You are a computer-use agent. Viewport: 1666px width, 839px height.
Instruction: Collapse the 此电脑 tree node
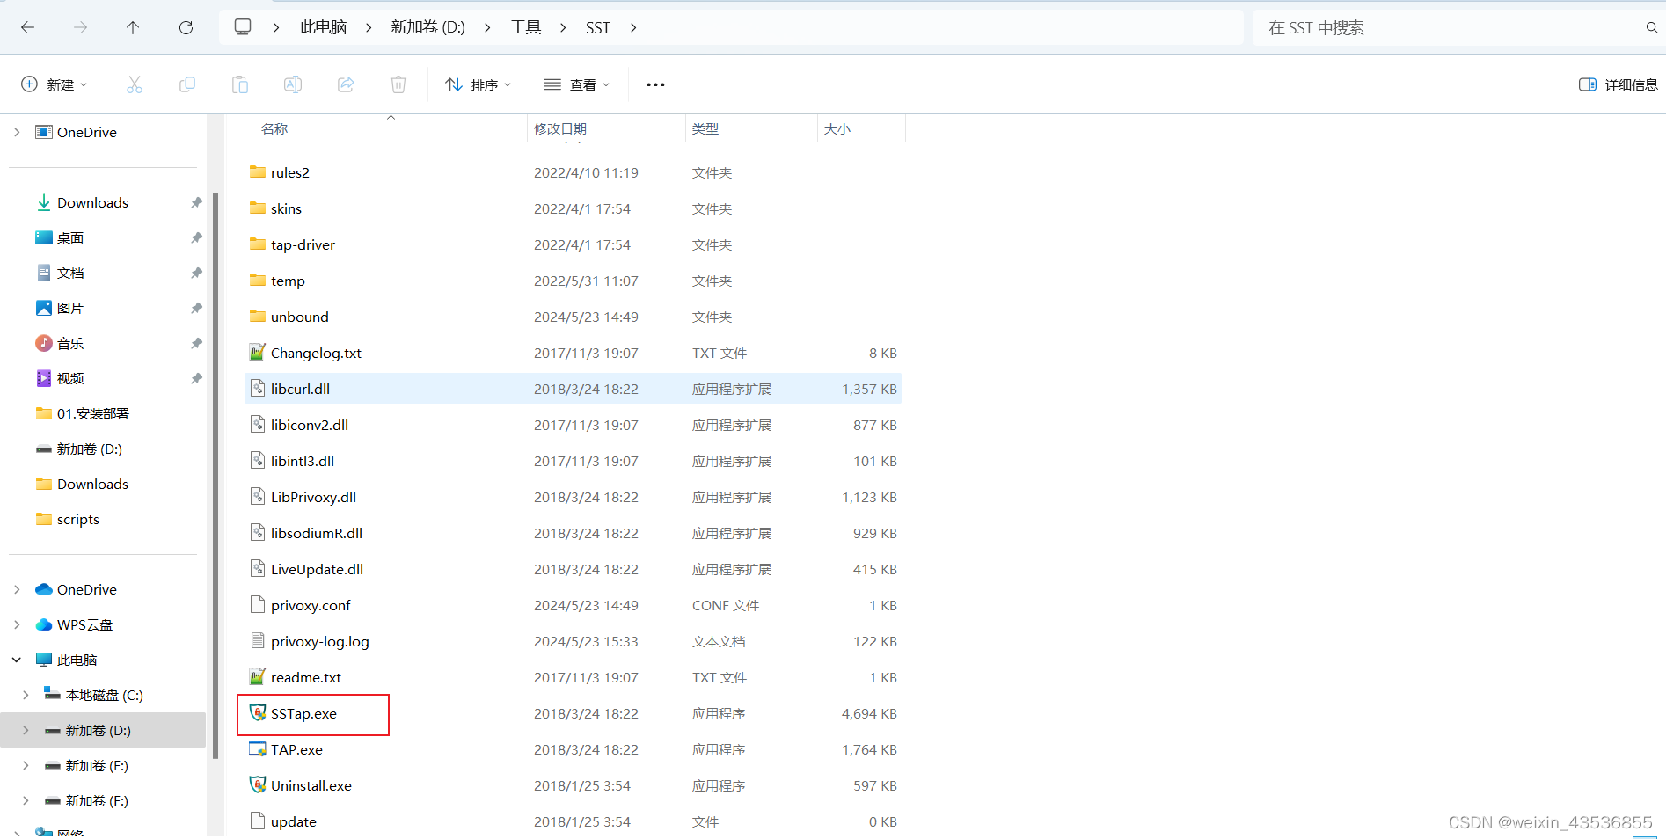click(17, 660)
